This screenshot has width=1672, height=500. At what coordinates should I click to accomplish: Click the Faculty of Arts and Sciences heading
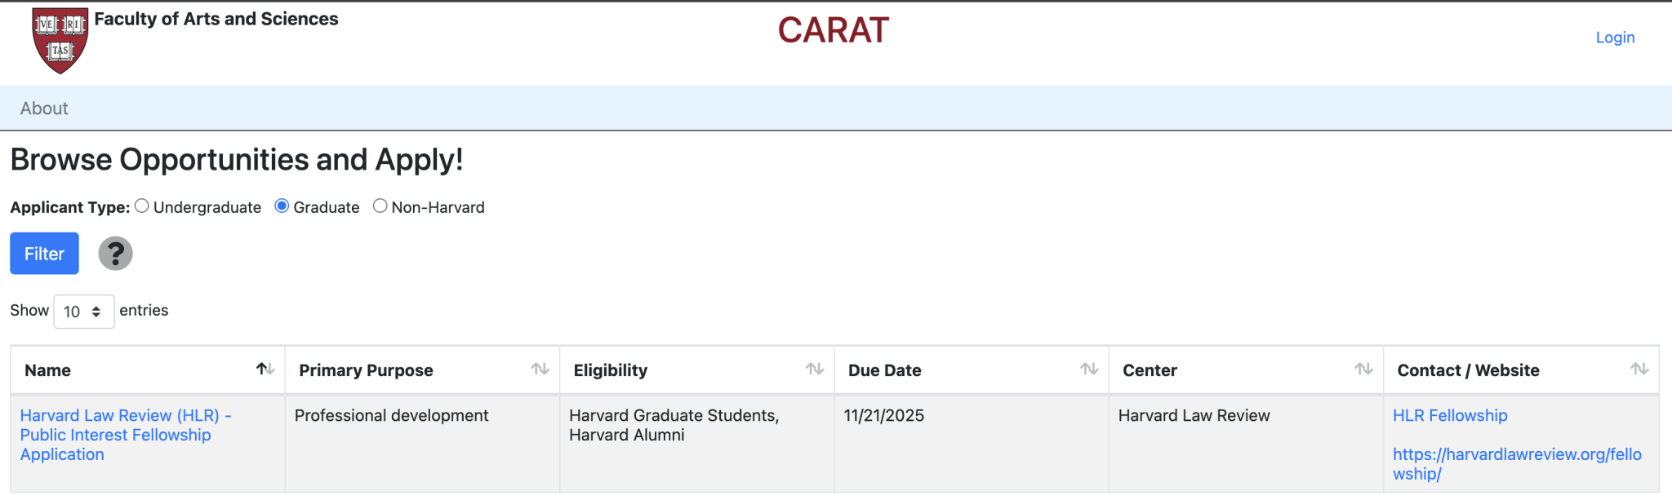pyautogui.click(x=216, y=19)
